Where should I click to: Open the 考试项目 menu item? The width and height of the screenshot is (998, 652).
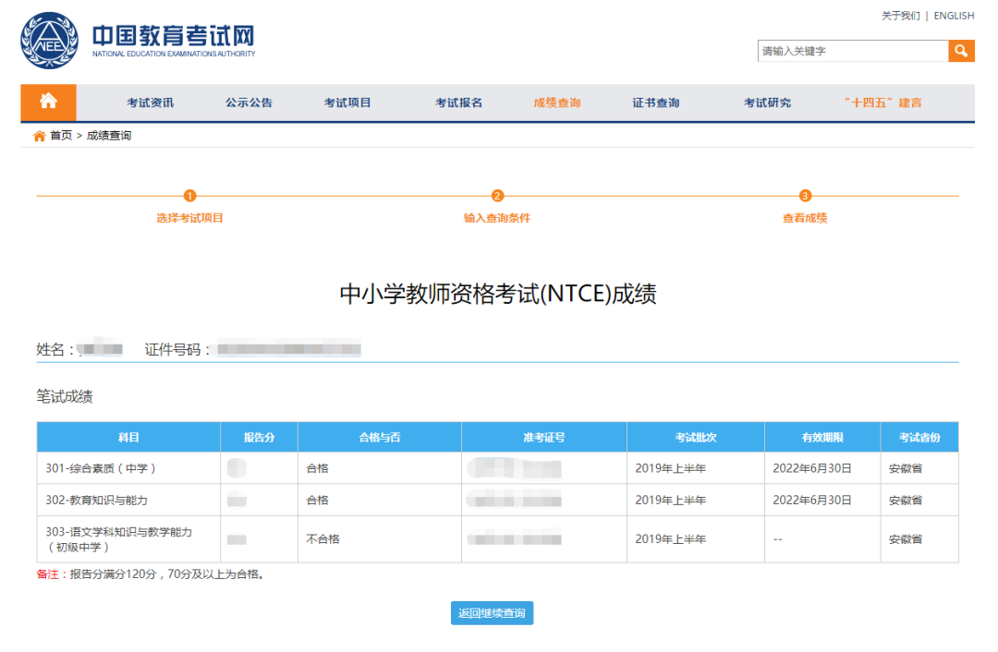347,103
